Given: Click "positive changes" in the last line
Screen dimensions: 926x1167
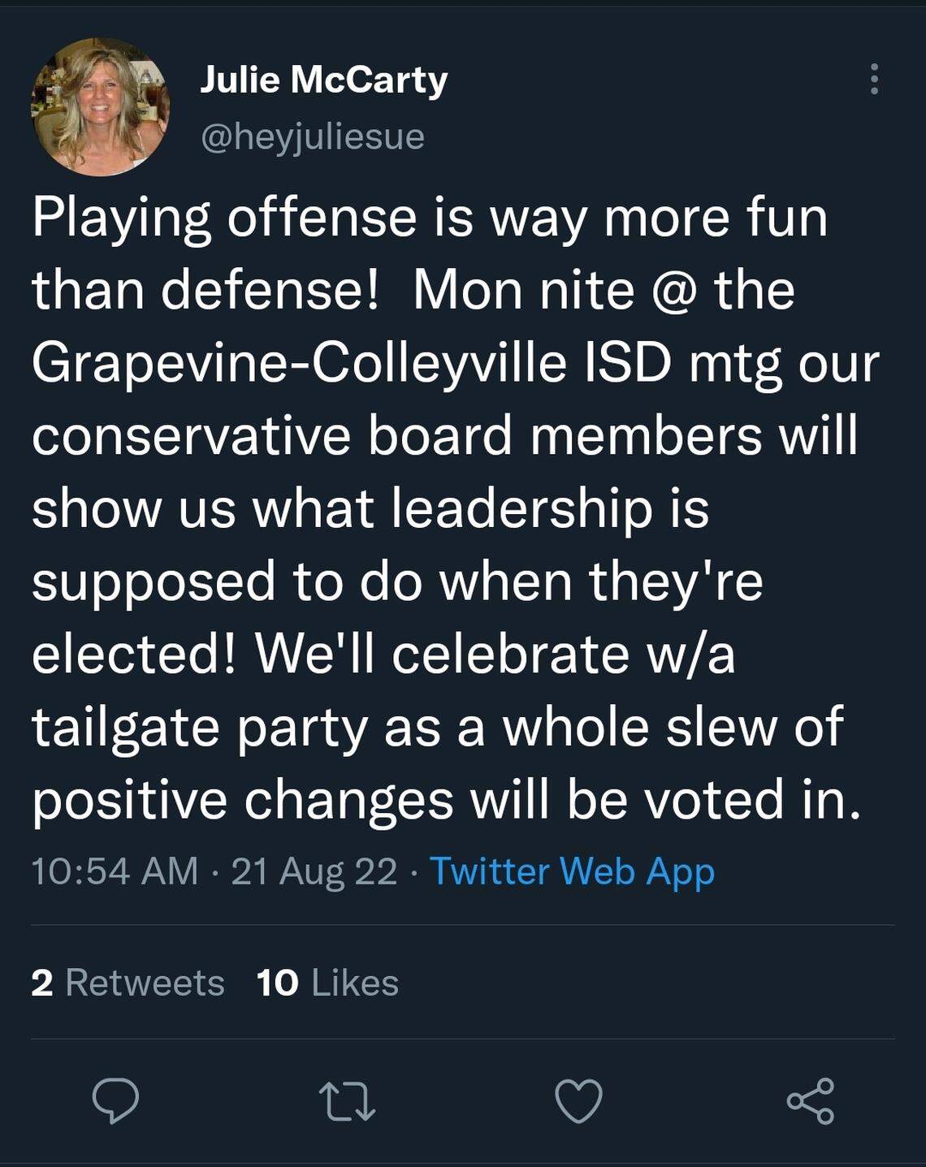Looking at the screenshot, I should click(241, 800).
